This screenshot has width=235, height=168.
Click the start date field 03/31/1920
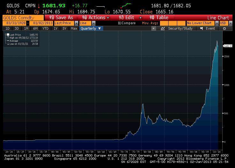tap(15, 23)
